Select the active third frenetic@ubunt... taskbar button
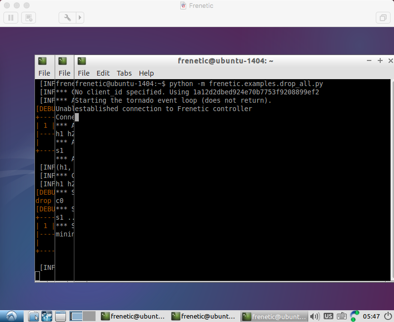This screenshot has height=322, width=394. tap(274, 317)
